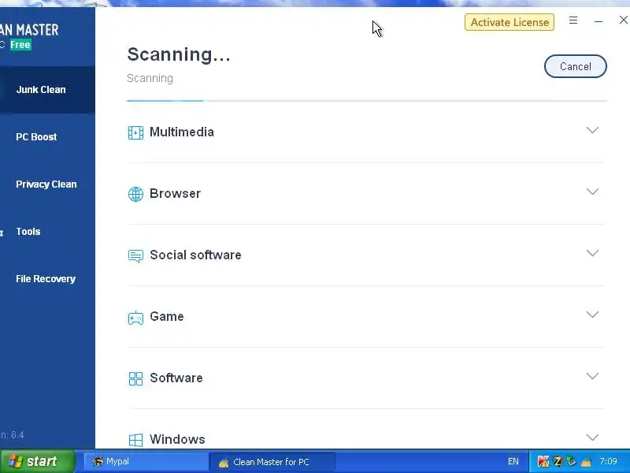
Task: Go to Tools in the sidebar
Action: click(47, 232)
